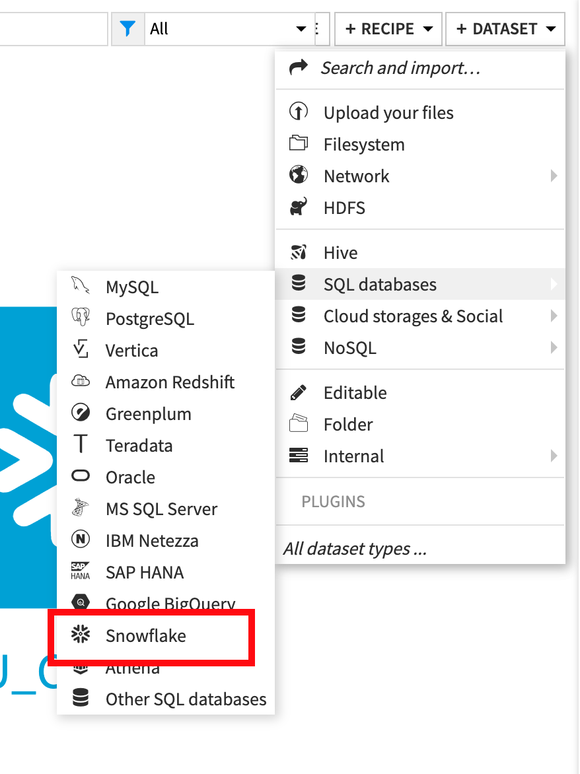The height and width of the screenshot is (774, 580).
Task: Click the Hive bee icon
Action: click(x=299, y=252)
